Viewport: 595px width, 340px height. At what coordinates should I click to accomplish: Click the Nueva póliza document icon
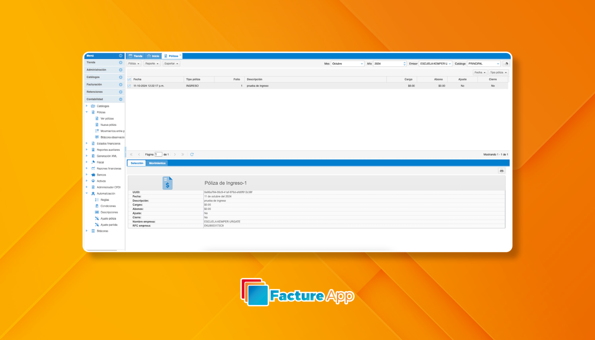[97, 125]
